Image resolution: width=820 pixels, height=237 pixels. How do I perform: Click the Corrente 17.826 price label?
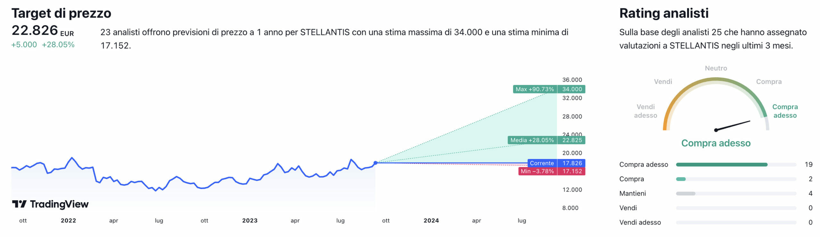(556, 163)
